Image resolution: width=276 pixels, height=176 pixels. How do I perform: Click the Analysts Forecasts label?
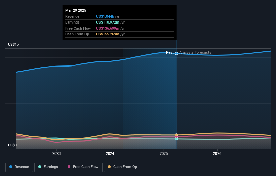coord(195,53)
